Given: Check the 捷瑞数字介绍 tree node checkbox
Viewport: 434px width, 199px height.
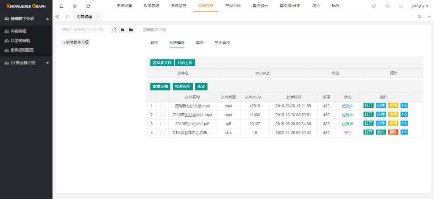Looking at the screenshot, I should point(64,43).
